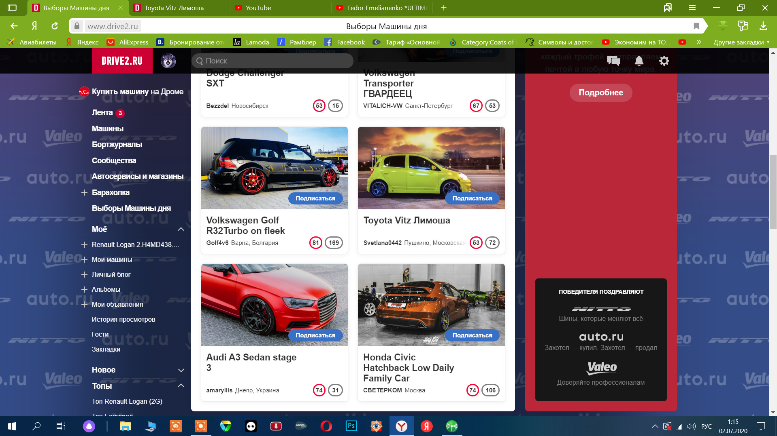The width and height of the screenshot is (777, 436).
Task: Open Windows Start menu
Action: (12, 426)
